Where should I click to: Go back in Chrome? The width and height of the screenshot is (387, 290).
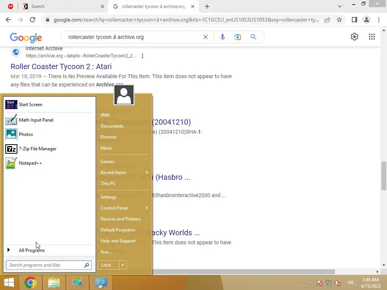8,20
